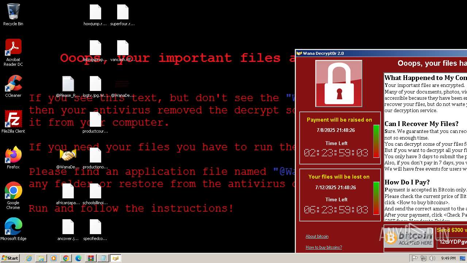The height and width of the screenshot is (263, 467).
Task: Select the africanjapa... file icon
Action: pyautogui.click(x=68, y=194)
